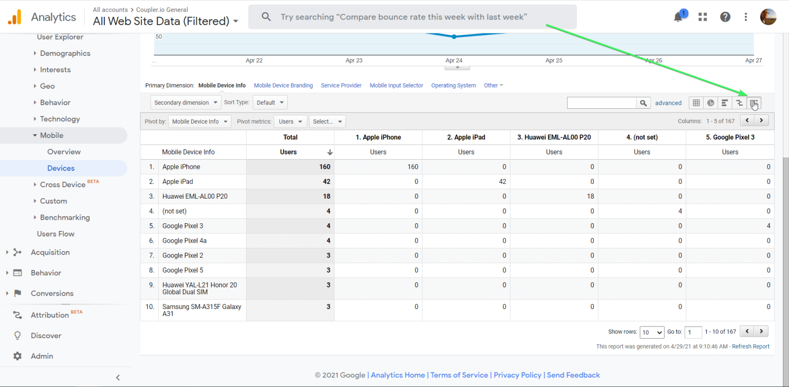789x387 pixels.
Task: Open the Show rows dropdown
Action: [x=651, y=332]
